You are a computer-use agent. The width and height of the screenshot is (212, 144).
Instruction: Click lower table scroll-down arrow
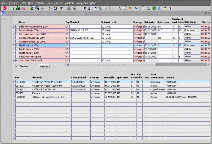coord(14,138)
